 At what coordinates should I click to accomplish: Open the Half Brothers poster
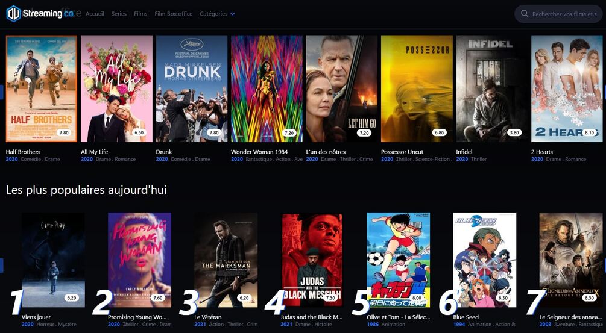pos(42,89)
